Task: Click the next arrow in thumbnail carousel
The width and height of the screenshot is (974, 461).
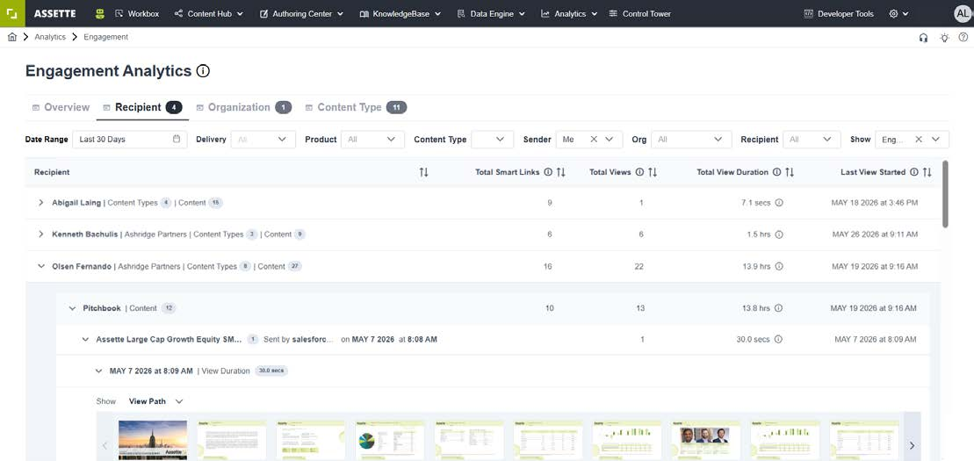Action: (x=912, y=445)
